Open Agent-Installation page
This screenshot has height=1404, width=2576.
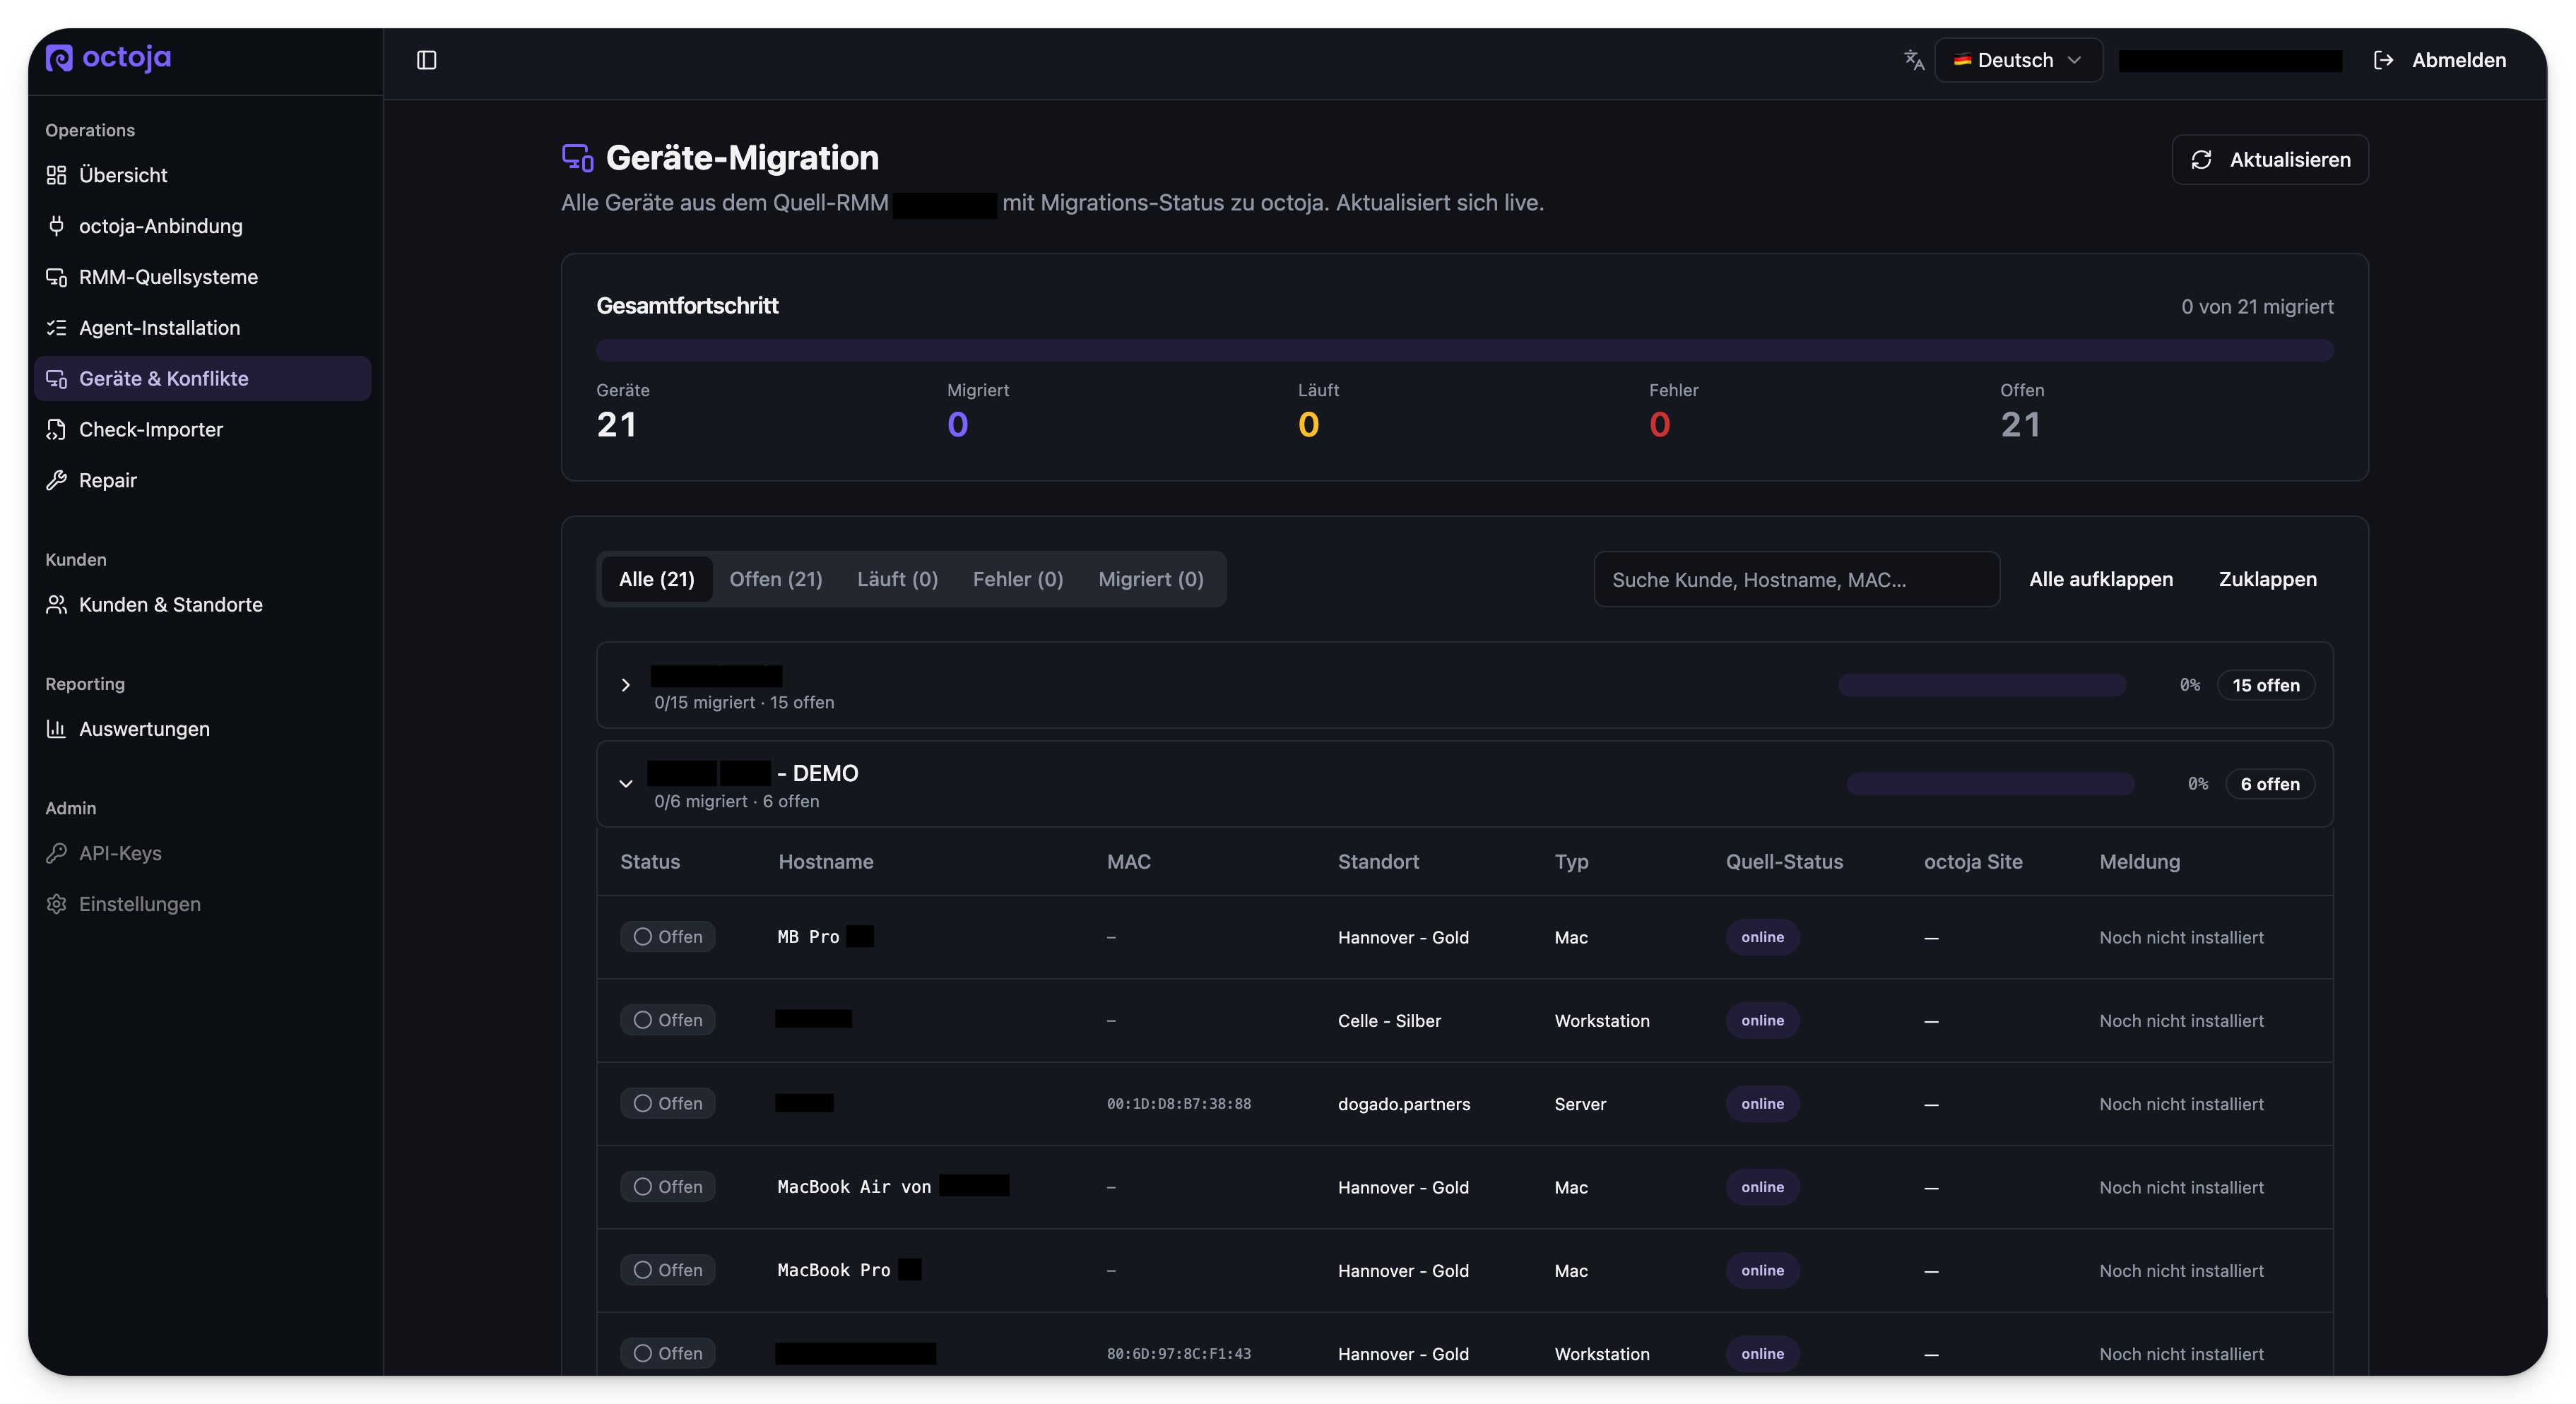pyautogui.click(x=203, y=328)
